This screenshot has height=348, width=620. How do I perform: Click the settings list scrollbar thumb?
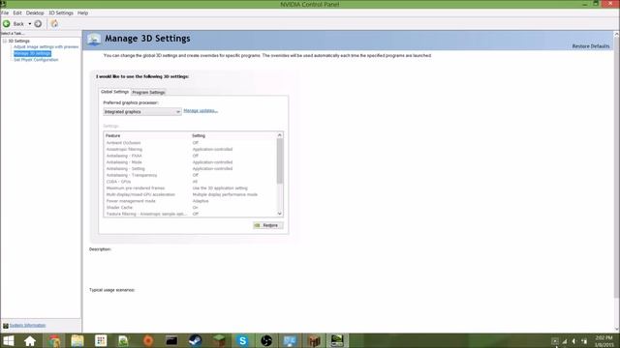(280, 161)
